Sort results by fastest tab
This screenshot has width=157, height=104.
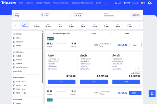[x=127, y=34]
